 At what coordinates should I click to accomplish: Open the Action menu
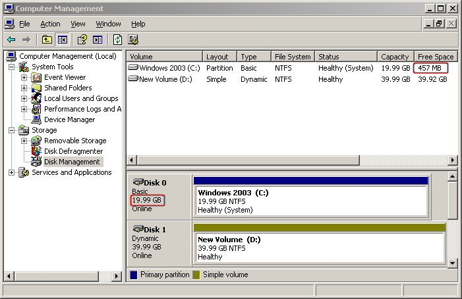(x=50, y=24)
